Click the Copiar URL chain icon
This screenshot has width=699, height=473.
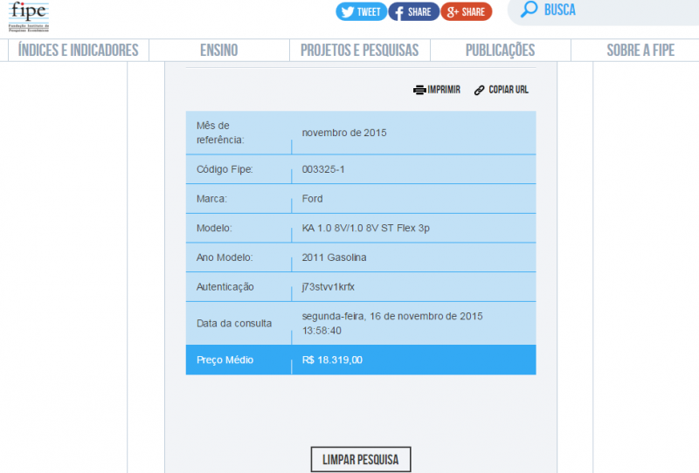[479, 90]
